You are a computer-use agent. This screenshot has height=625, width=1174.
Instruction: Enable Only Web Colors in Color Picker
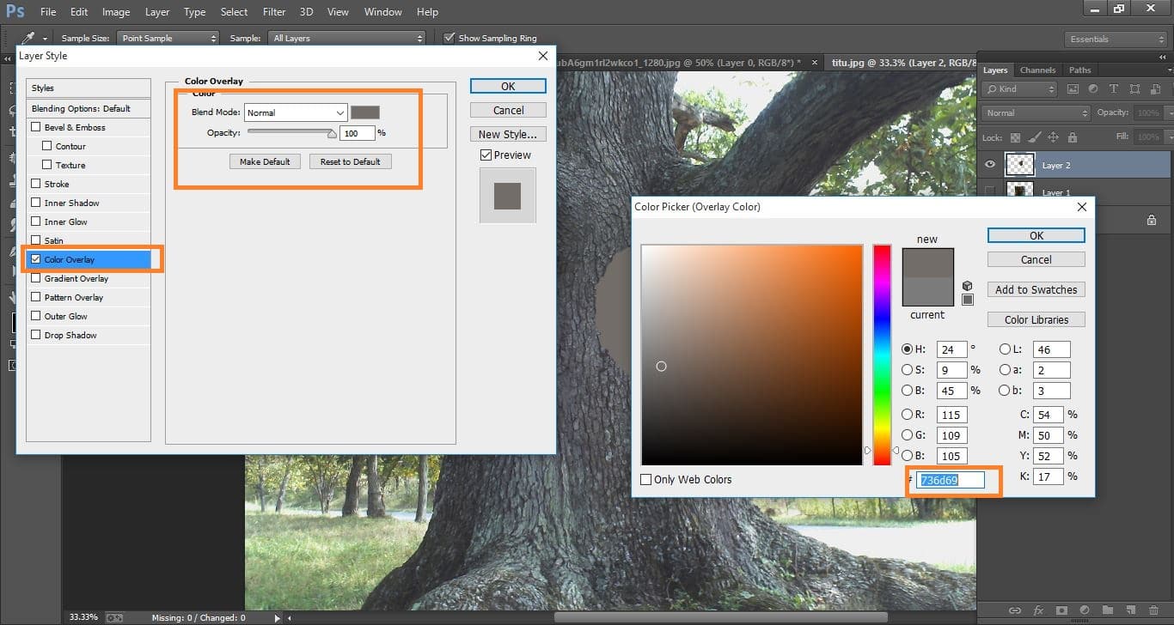pos(646,479)
